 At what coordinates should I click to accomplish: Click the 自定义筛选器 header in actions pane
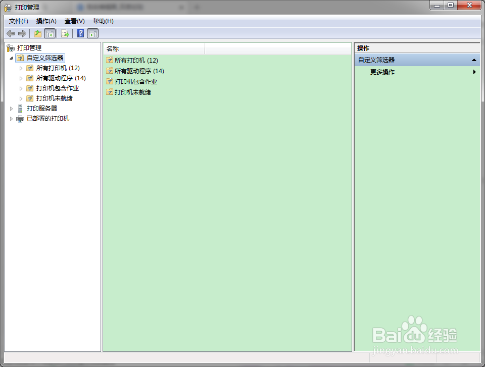point(417,60)
